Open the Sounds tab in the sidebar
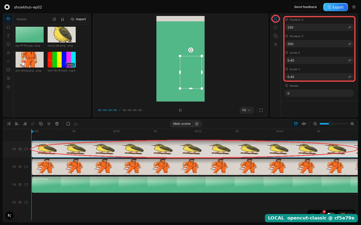This screenshot has width=361, height=225. pos(8,27)
